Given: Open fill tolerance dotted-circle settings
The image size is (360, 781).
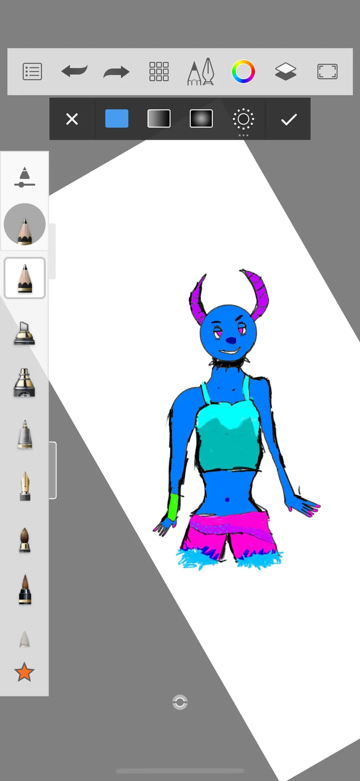Looking at the screenshot, I should tap(243, 119).
